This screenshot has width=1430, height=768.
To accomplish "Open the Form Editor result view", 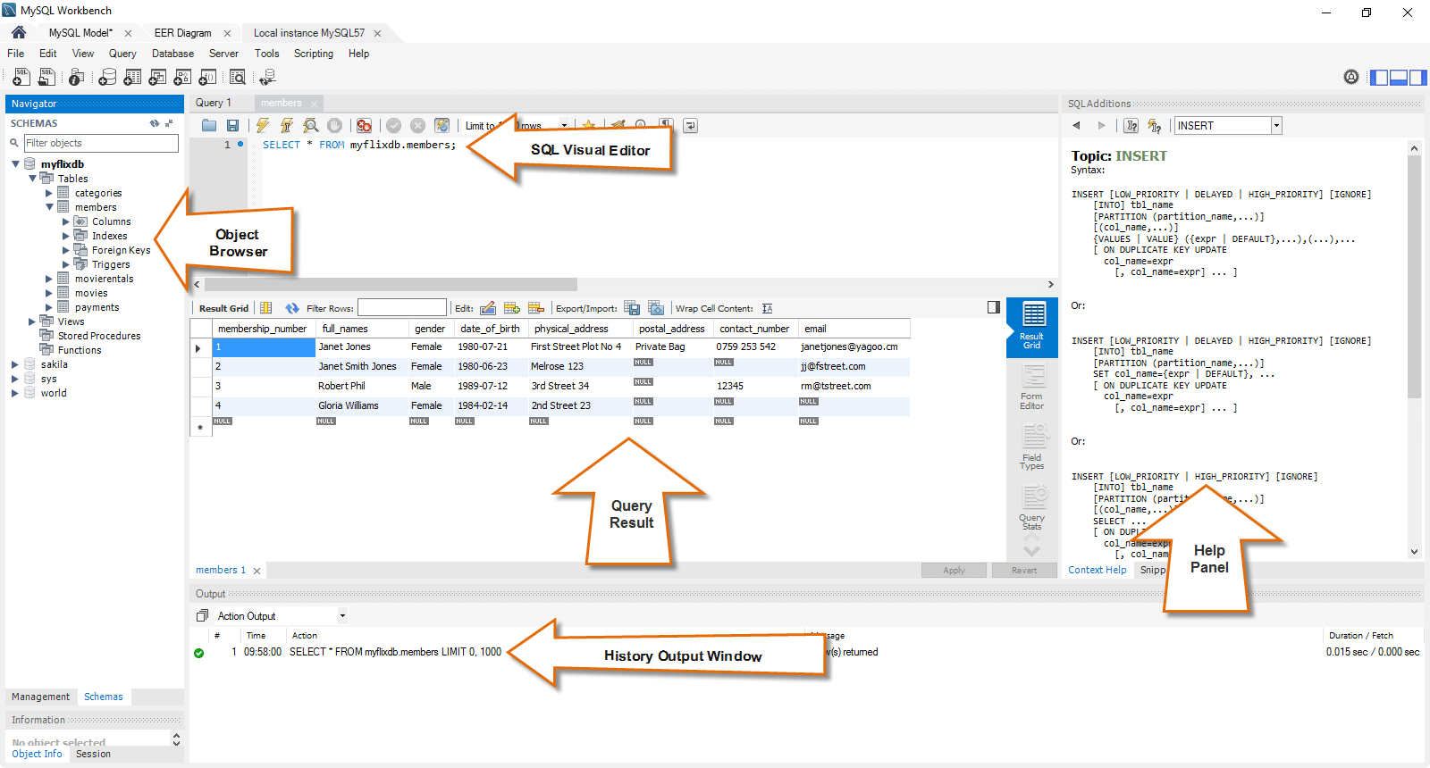I will click(x=1032, y=388).
